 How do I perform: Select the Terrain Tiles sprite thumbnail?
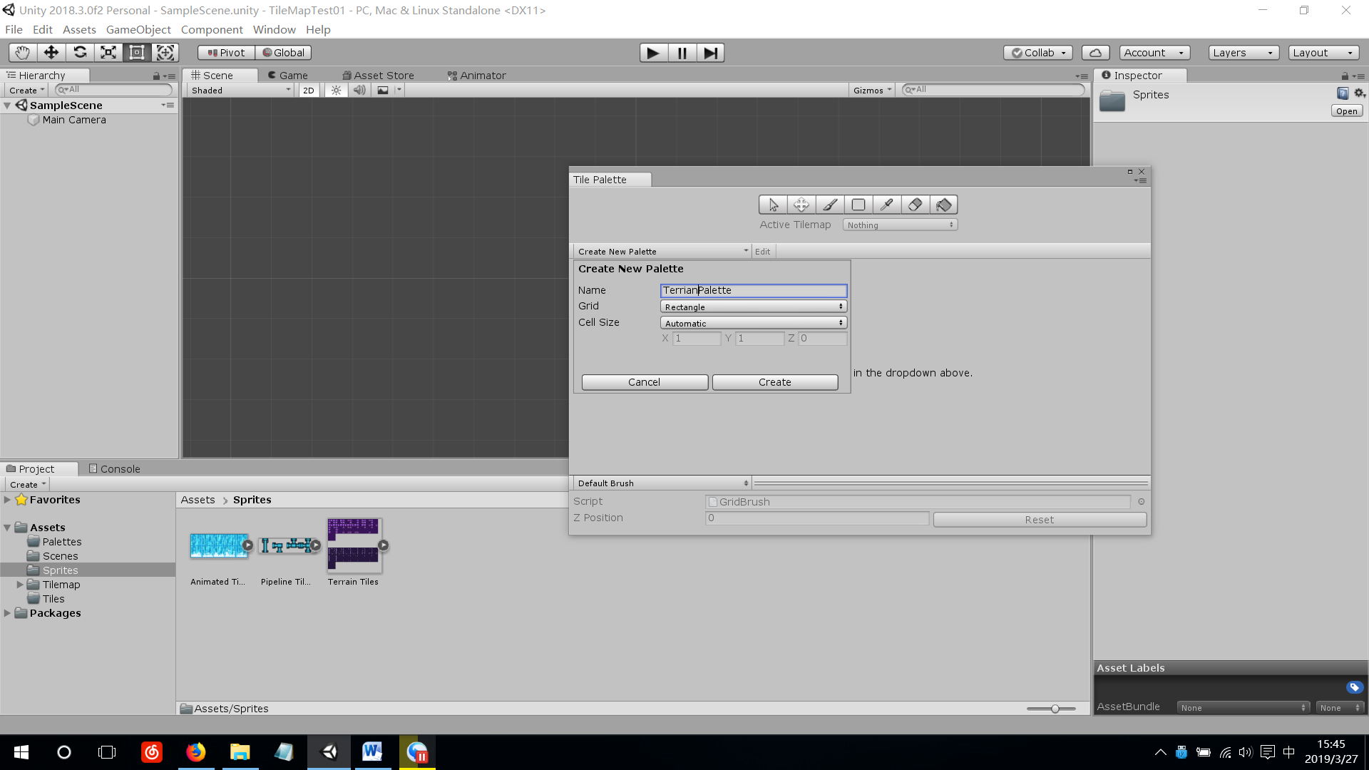point(354,546)
